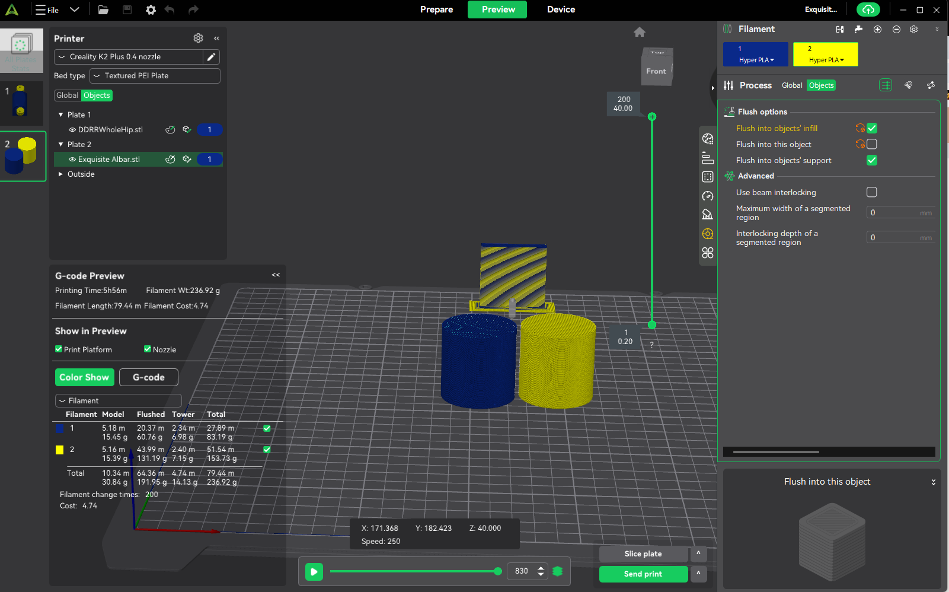Screen dimensions: 949x592
Task: Uncheck filament 2 visibility in table
Action: [267, 449]
